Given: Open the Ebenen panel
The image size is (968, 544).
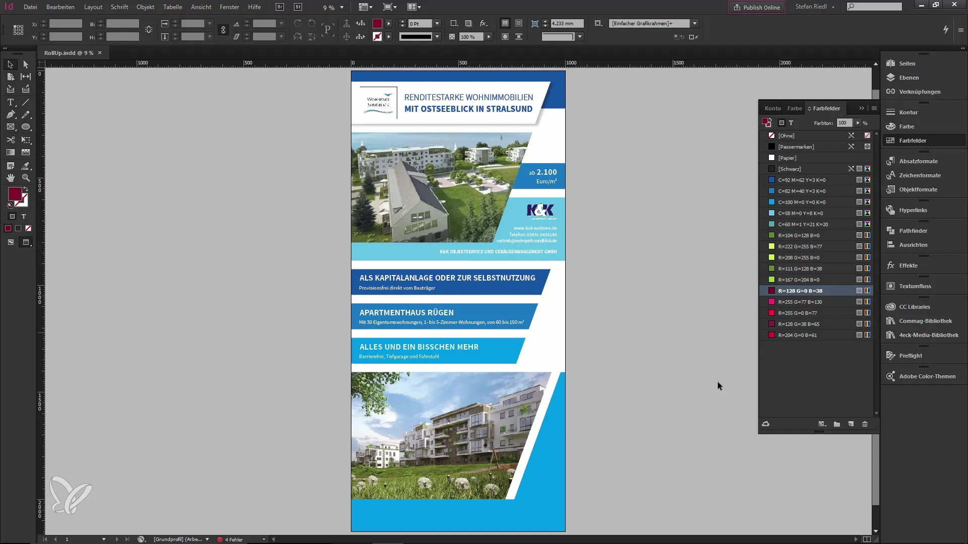Looking at the screenshot, I should (909, 78).
